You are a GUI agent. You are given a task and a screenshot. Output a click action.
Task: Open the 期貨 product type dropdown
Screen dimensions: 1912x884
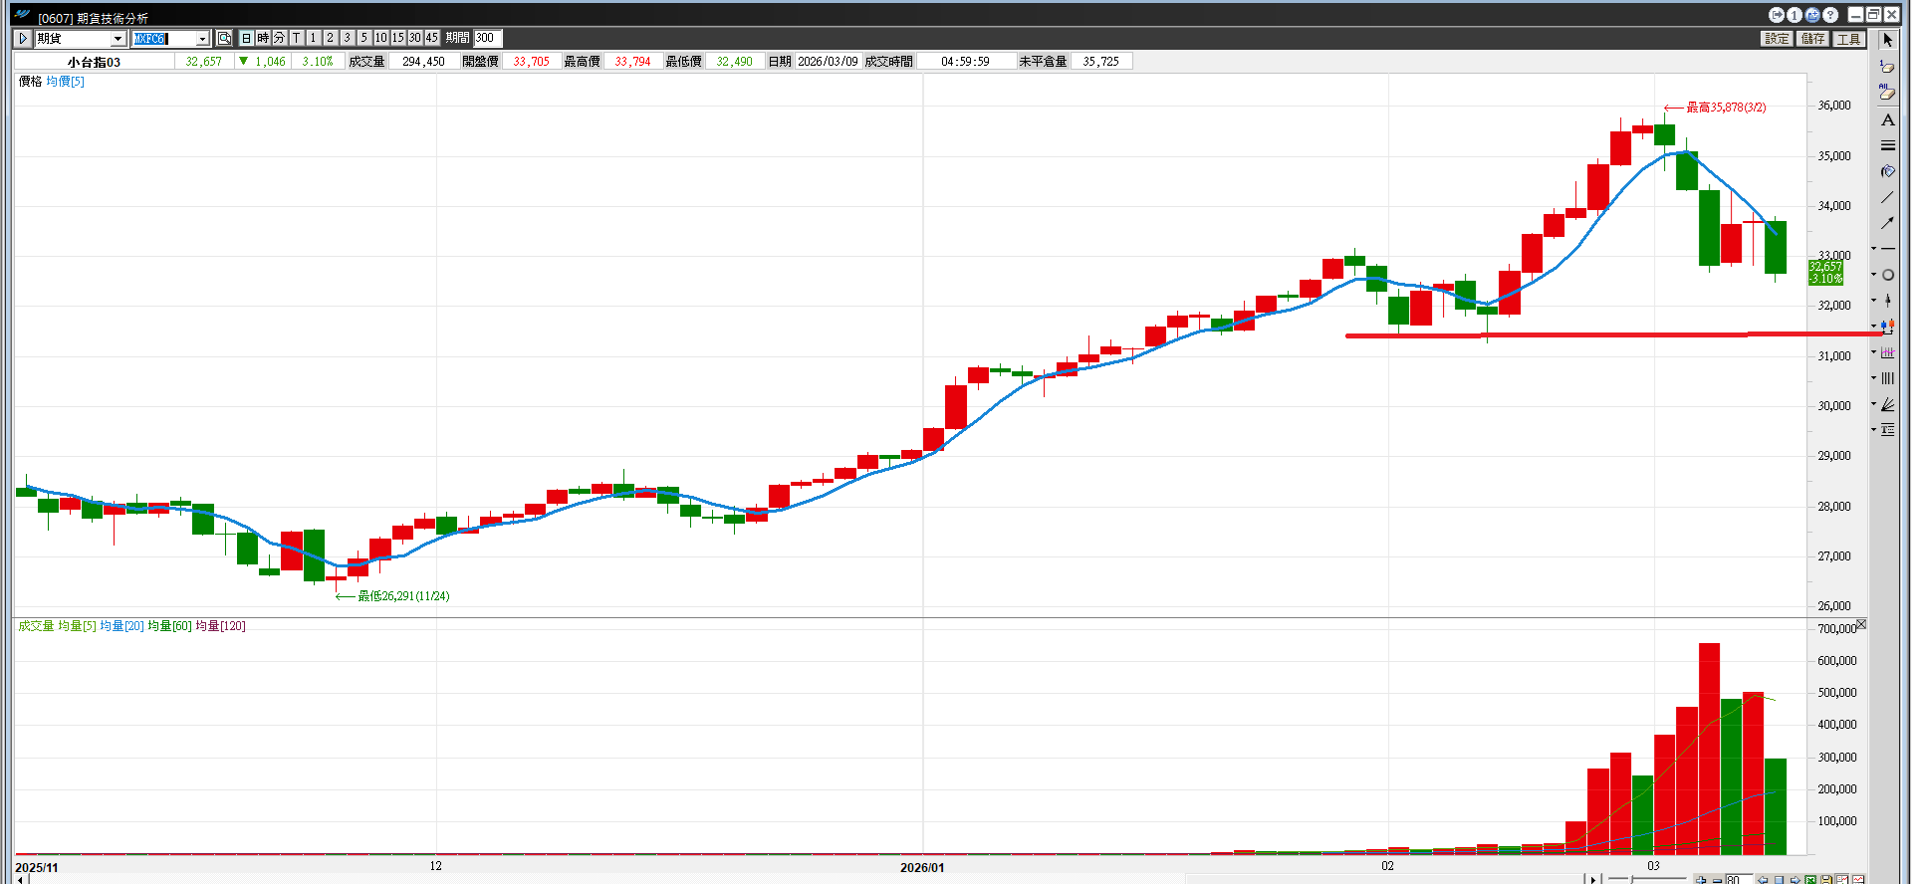pos(118,38)
